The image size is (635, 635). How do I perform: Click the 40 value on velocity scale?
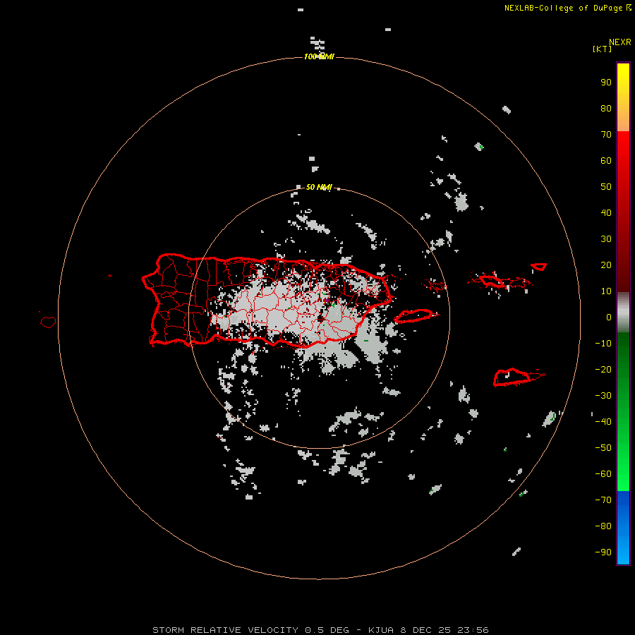(x=606, y=212)
